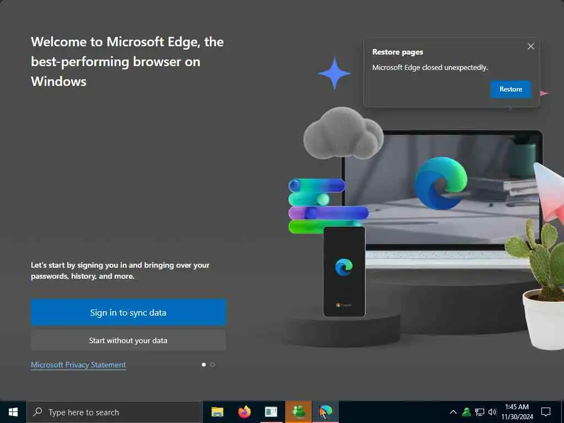This screenshot has height=423, width=564.
Task: Switch to the green people app in taskbar
Action: point(299,412)
